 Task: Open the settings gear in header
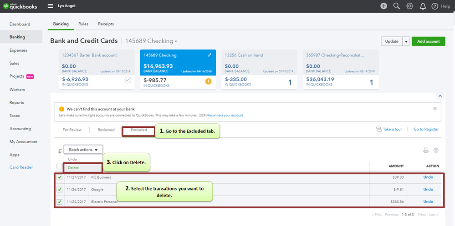pyautogui.click(x=409, y=6)
